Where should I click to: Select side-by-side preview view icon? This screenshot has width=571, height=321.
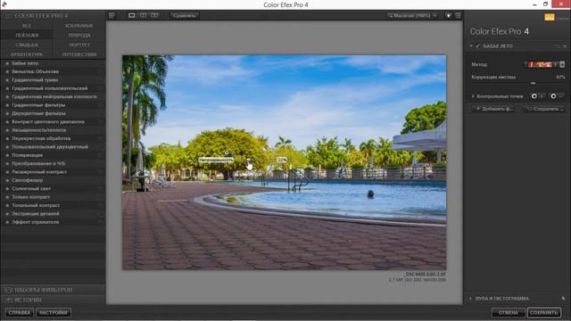coord(154,16)
